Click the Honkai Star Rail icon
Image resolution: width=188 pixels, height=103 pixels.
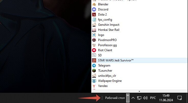coord(94,30)
